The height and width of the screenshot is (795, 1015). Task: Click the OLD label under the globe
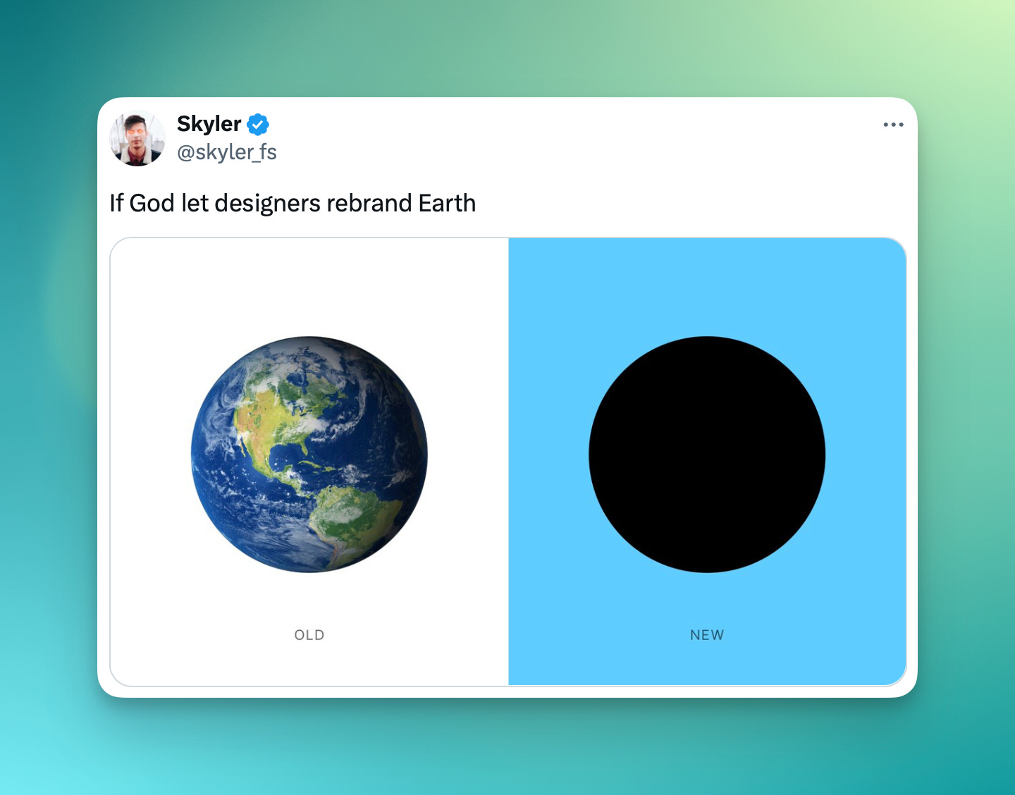[309, 635]
